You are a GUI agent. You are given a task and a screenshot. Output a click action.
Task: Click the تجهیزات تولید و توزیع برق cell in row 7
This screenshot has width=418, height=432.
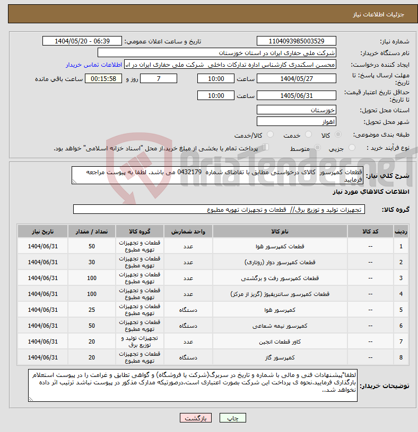[x=140, y=341]
